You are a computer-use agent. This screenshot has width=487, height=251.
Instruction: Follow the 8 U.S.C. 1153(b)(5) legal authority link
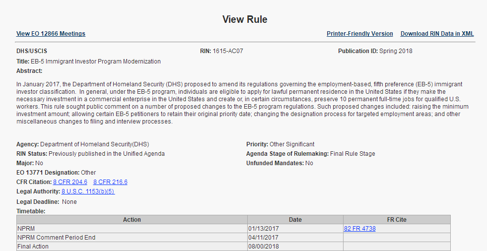pos(88,191)
